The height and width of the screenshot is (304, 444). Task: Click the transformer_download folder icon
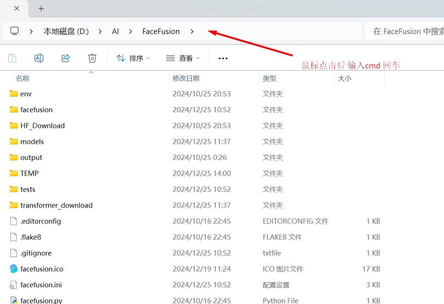[x=14, y=205]
